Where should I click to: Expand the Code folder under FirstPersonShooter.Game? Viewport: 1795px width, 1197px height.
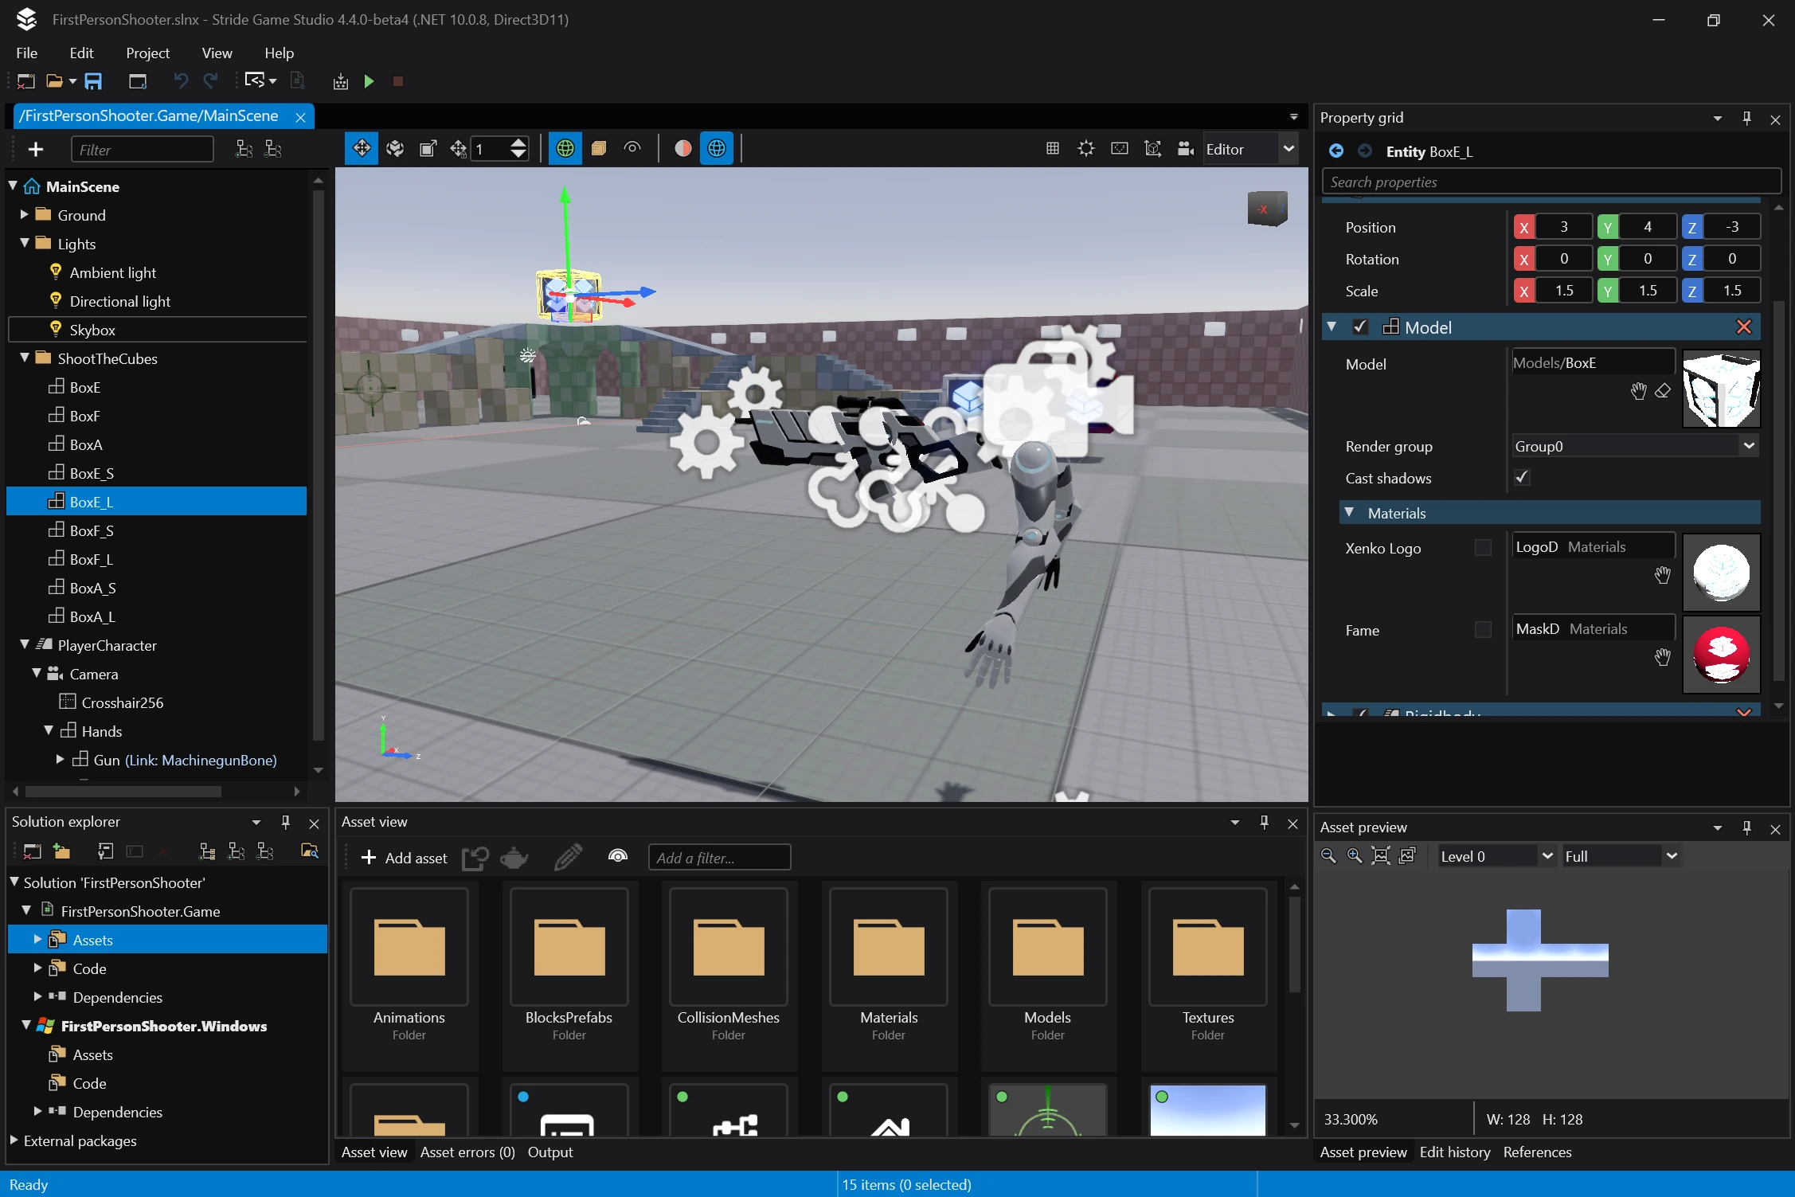click(37, 968)
